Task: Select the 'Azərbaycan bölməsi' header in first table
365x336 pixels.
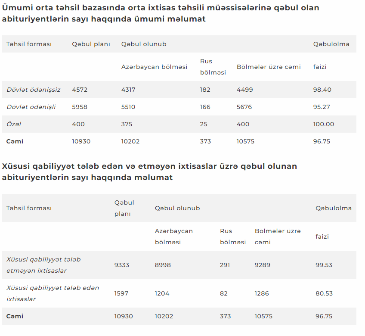Action: (154, 67)
